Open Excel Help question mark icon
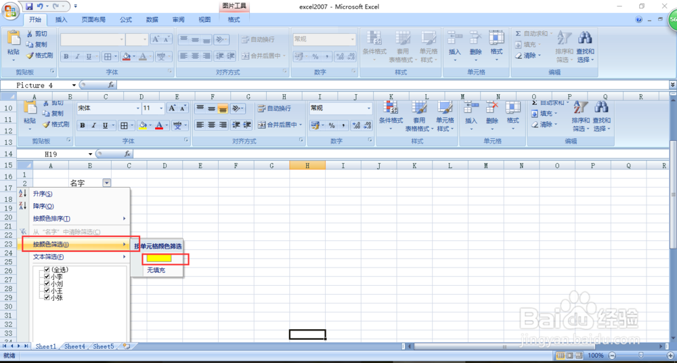The image size is (677, 363). click(639, 20)
